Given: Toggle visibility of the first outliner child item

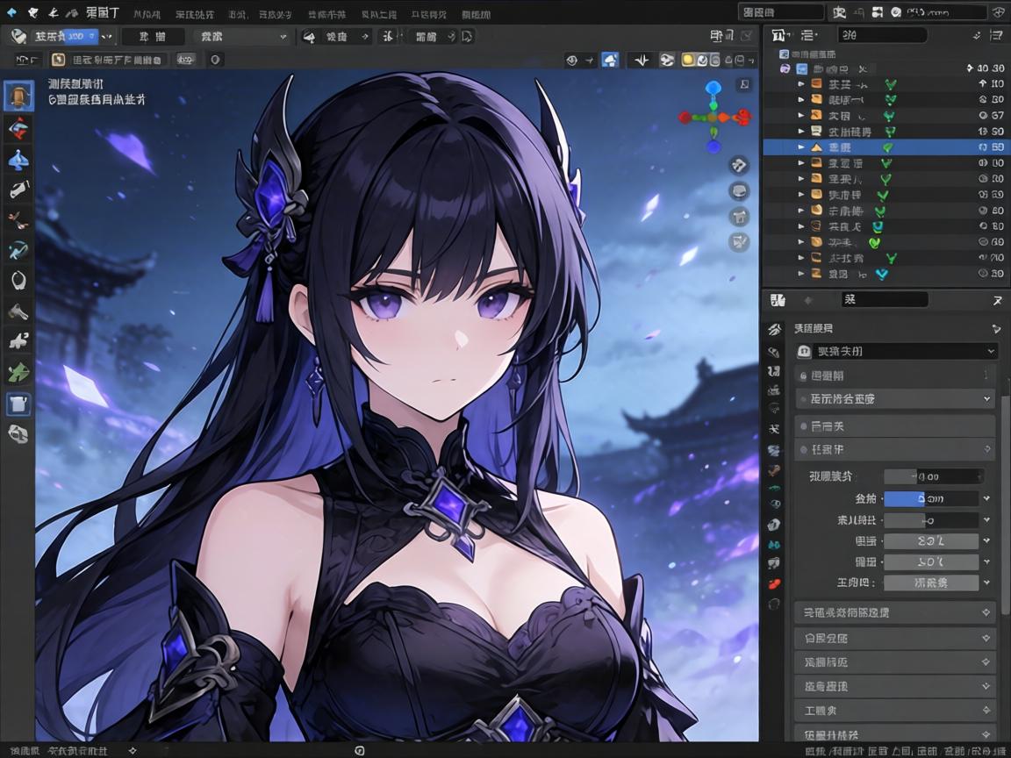Looking at the screenshot, I should [x=983, y=84].
